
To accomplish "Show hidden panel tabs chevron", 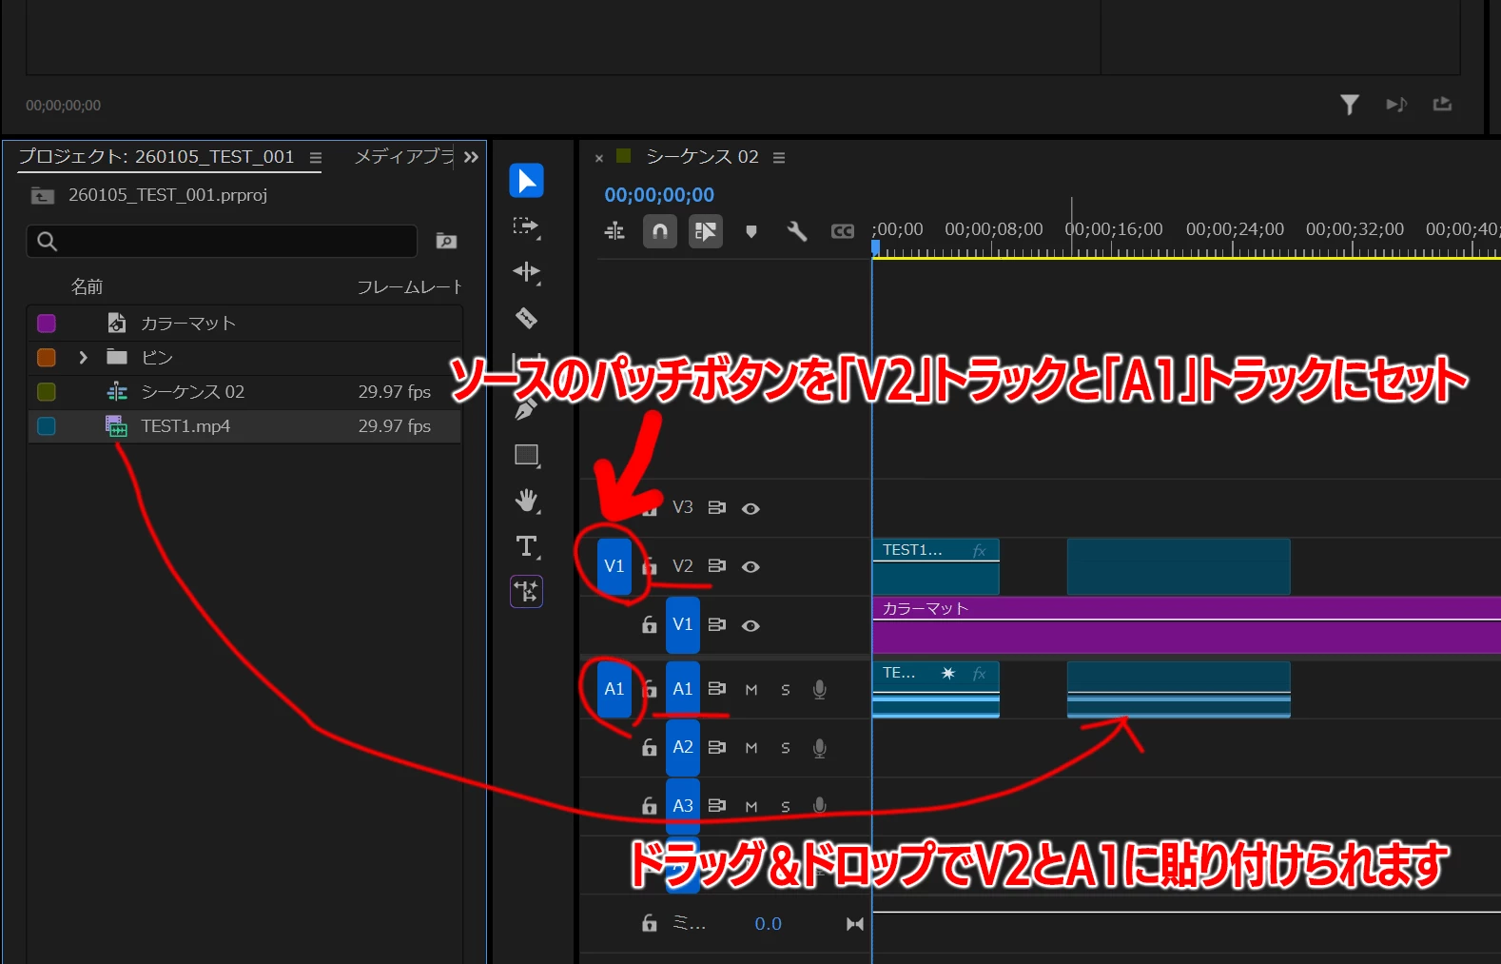I will tap(471, 157).
